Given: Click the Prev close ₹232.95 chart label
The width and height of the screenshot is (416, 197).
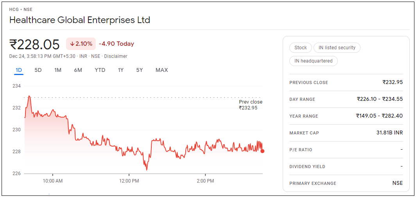Looking at the screenshot, I should click(251, 105).
